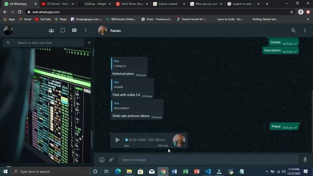Screen dimensions: 313x176
Task: Open the YouTube bookmark
Action: 43,20
